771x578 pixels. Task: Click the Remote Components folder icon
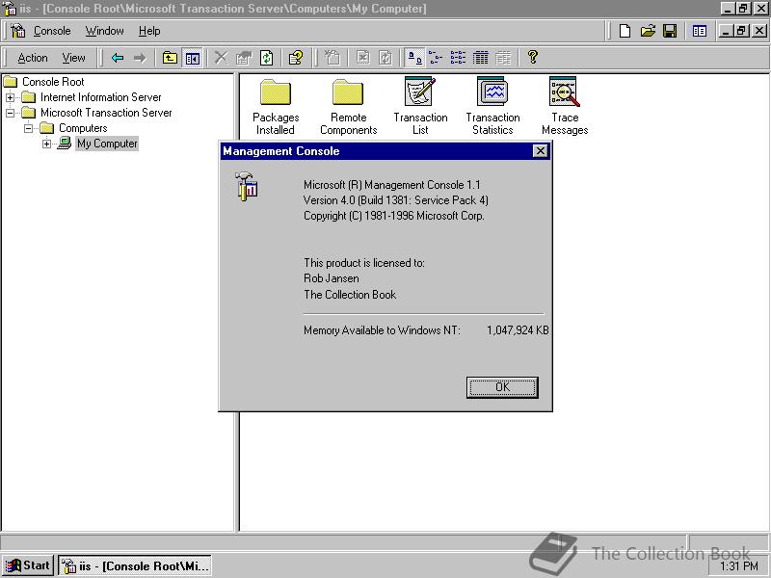point(348,92)
